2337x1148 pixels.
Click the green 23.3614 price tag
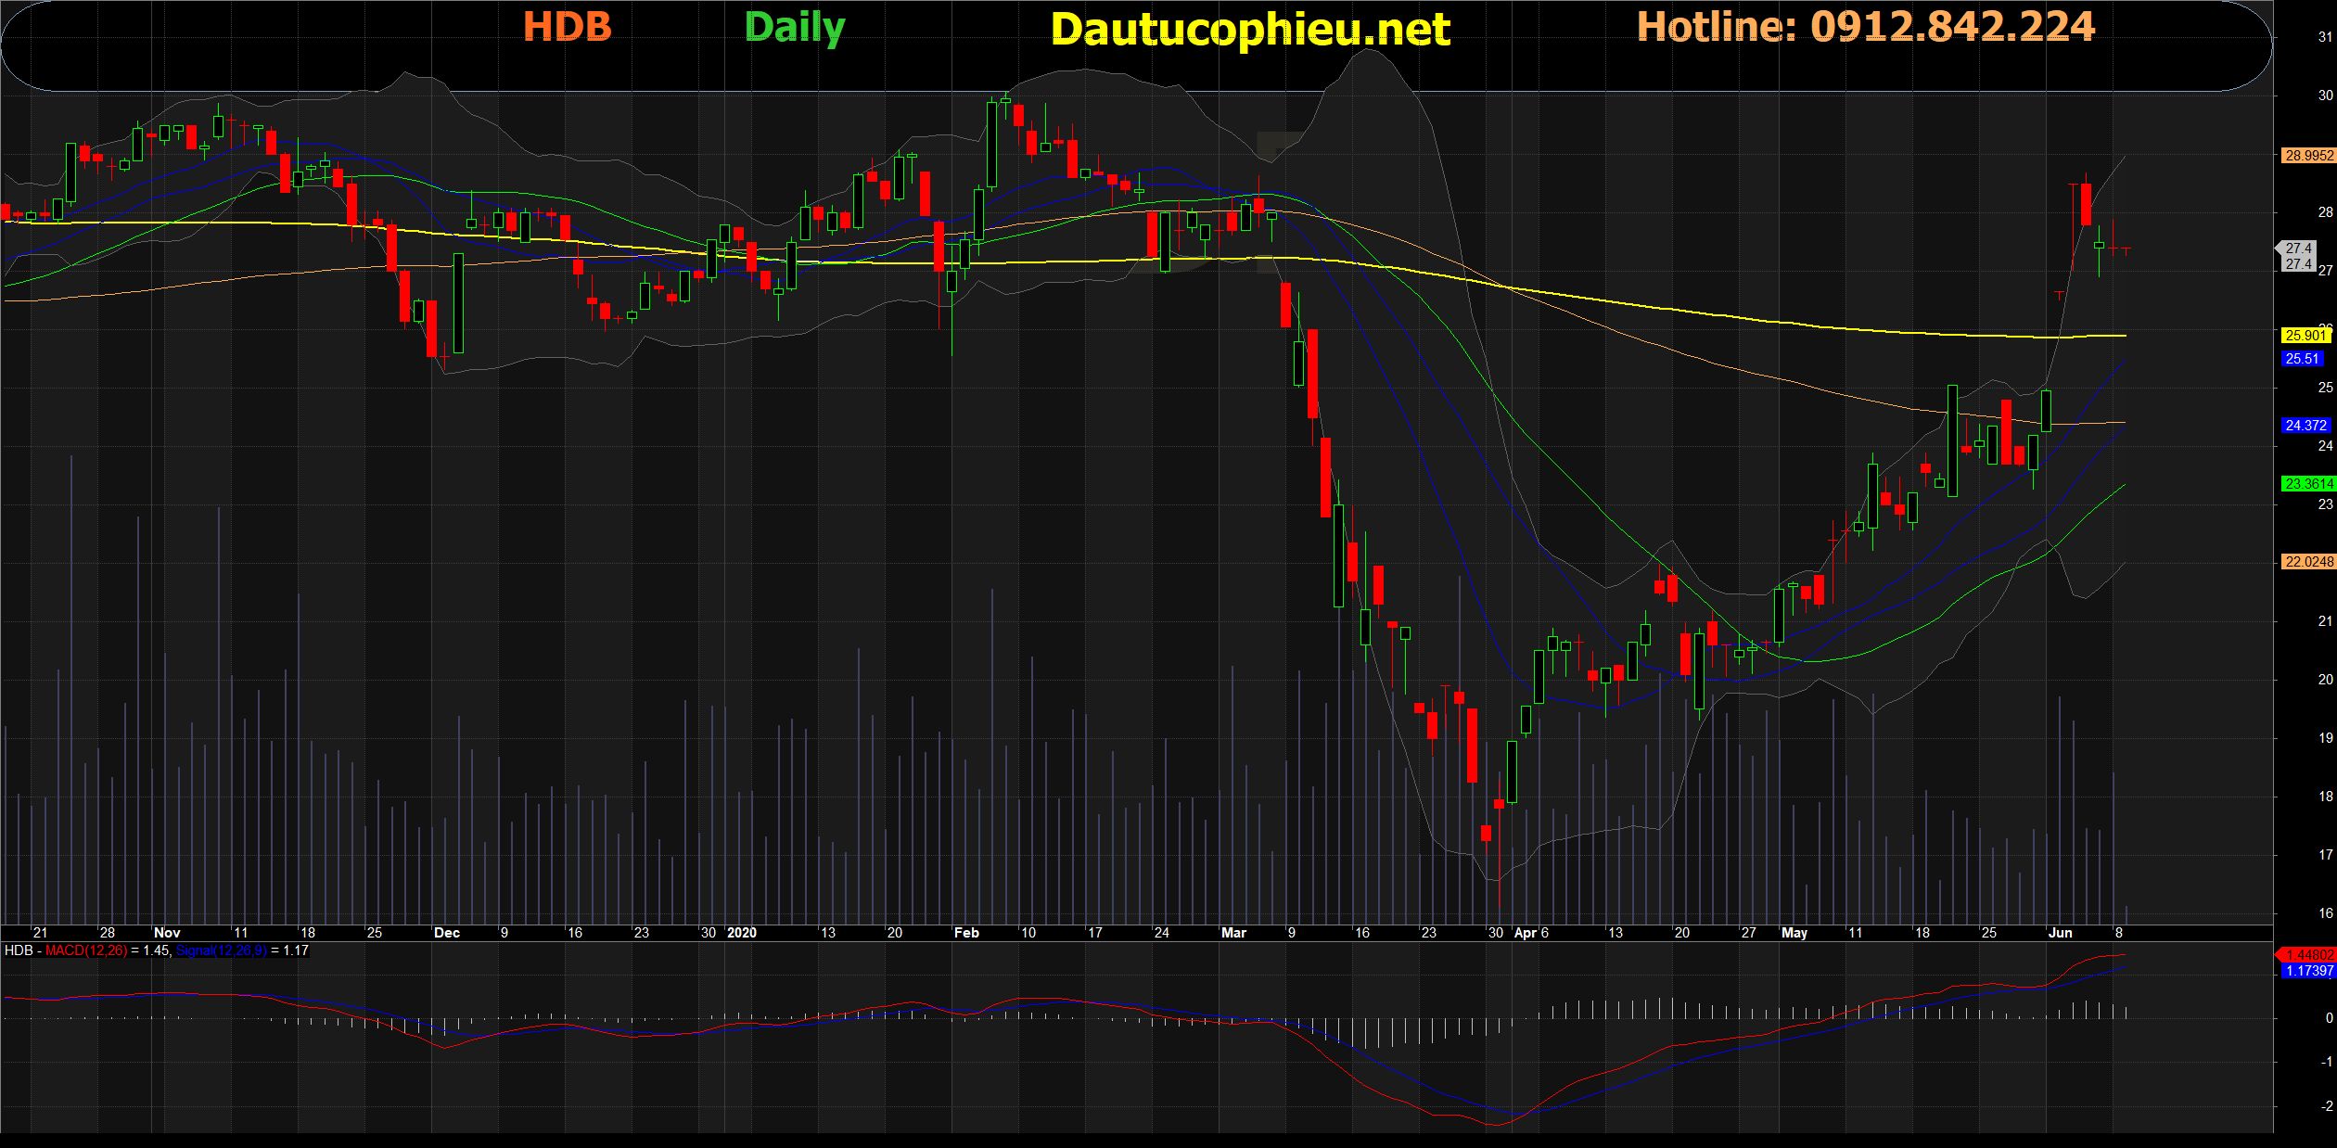point(2308,484)
